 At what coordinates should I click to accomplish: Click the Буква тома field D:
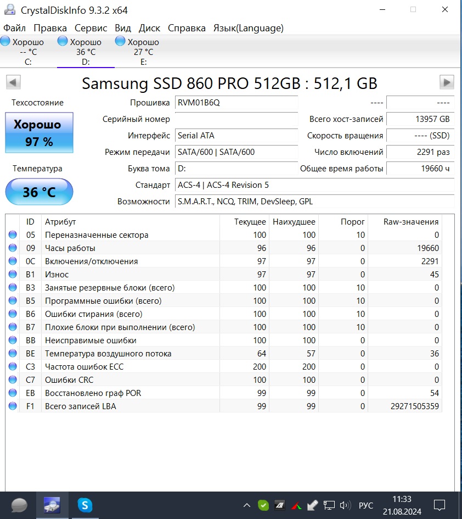tap(236, 169)
